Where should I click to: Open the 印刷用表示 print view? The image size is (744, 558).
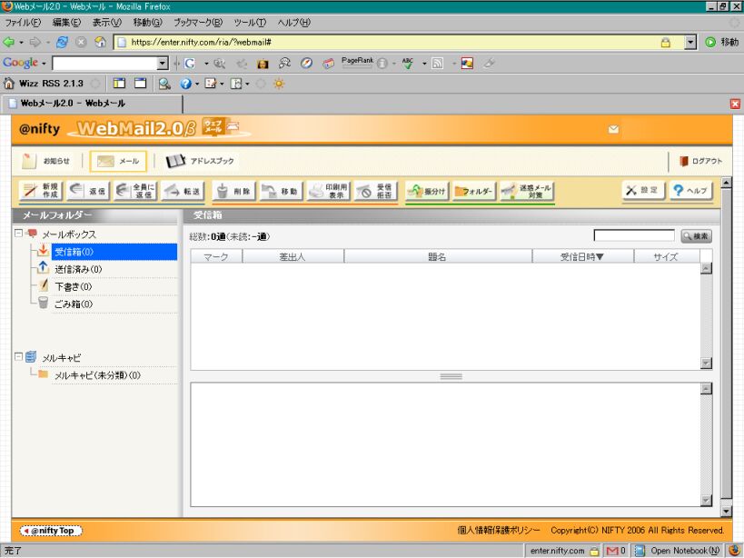[x=328, y=191]
